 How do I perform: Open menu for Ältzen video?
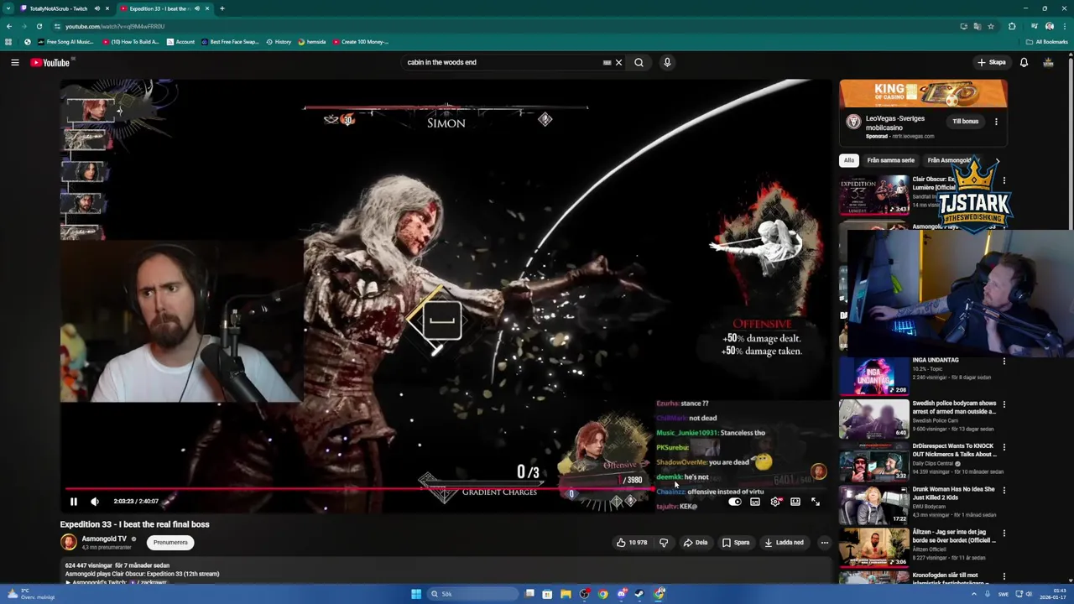pyautogui.click(x=1004, y=534)
